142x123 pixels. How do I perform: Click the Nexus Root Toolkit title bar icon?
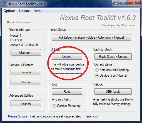[4, 4]
